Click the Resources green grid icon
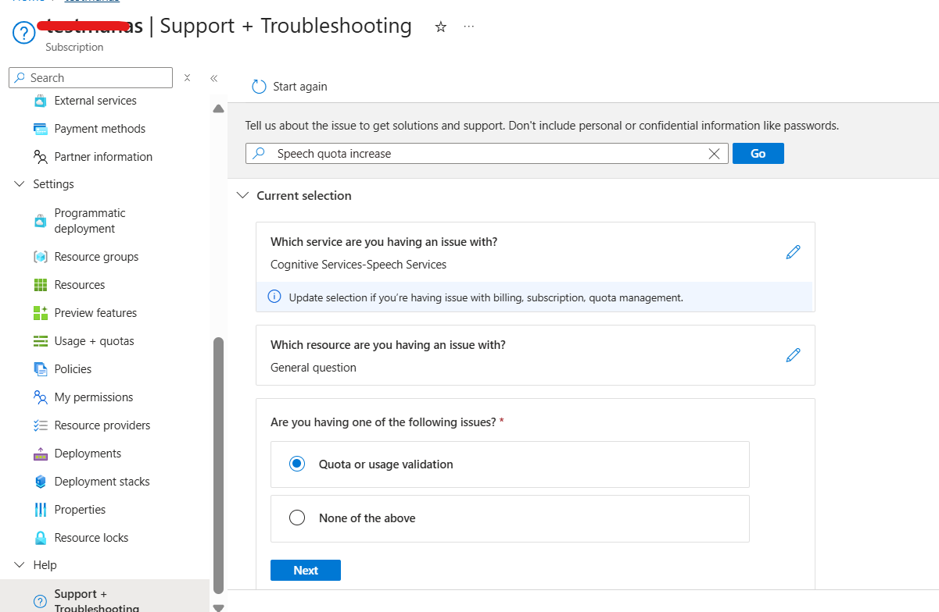The height and width of the screenshot is (612, 939). (x=41, y=285)
